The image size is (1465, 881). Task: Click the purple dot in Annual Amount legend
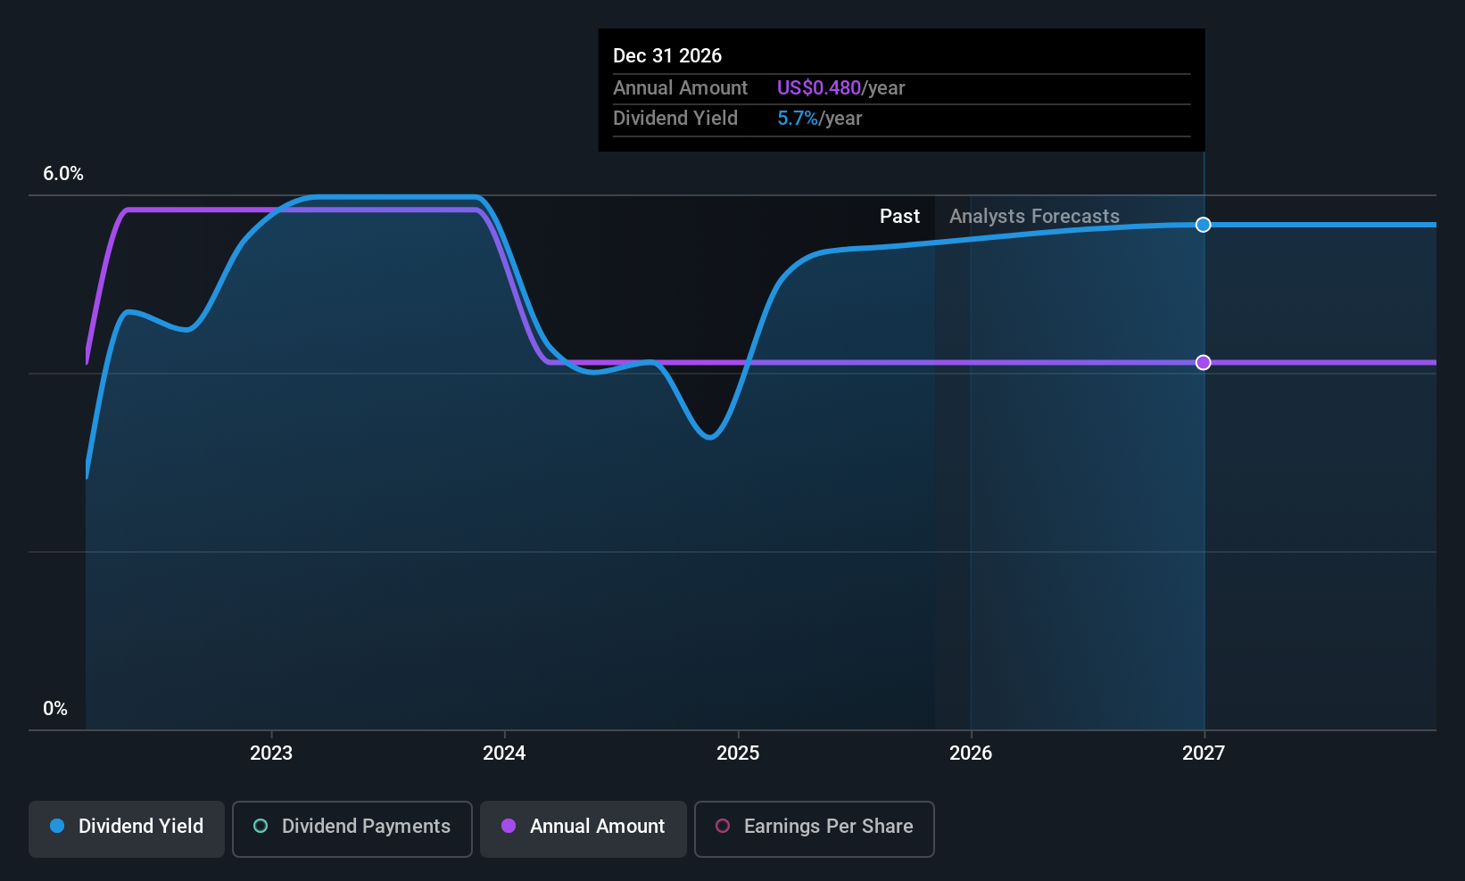pyautogui.click(x=509, y=826)
